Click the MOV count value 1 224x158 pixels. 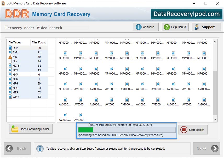(x=39, y=79)
